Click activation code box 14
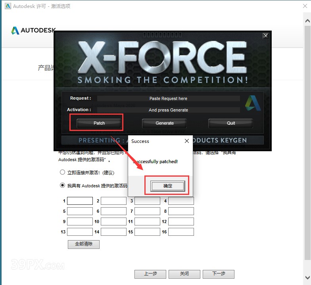 [x=113, y=232]
